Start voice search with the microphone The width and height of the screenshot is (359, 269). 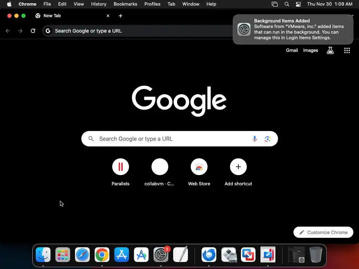pos(255,139)
